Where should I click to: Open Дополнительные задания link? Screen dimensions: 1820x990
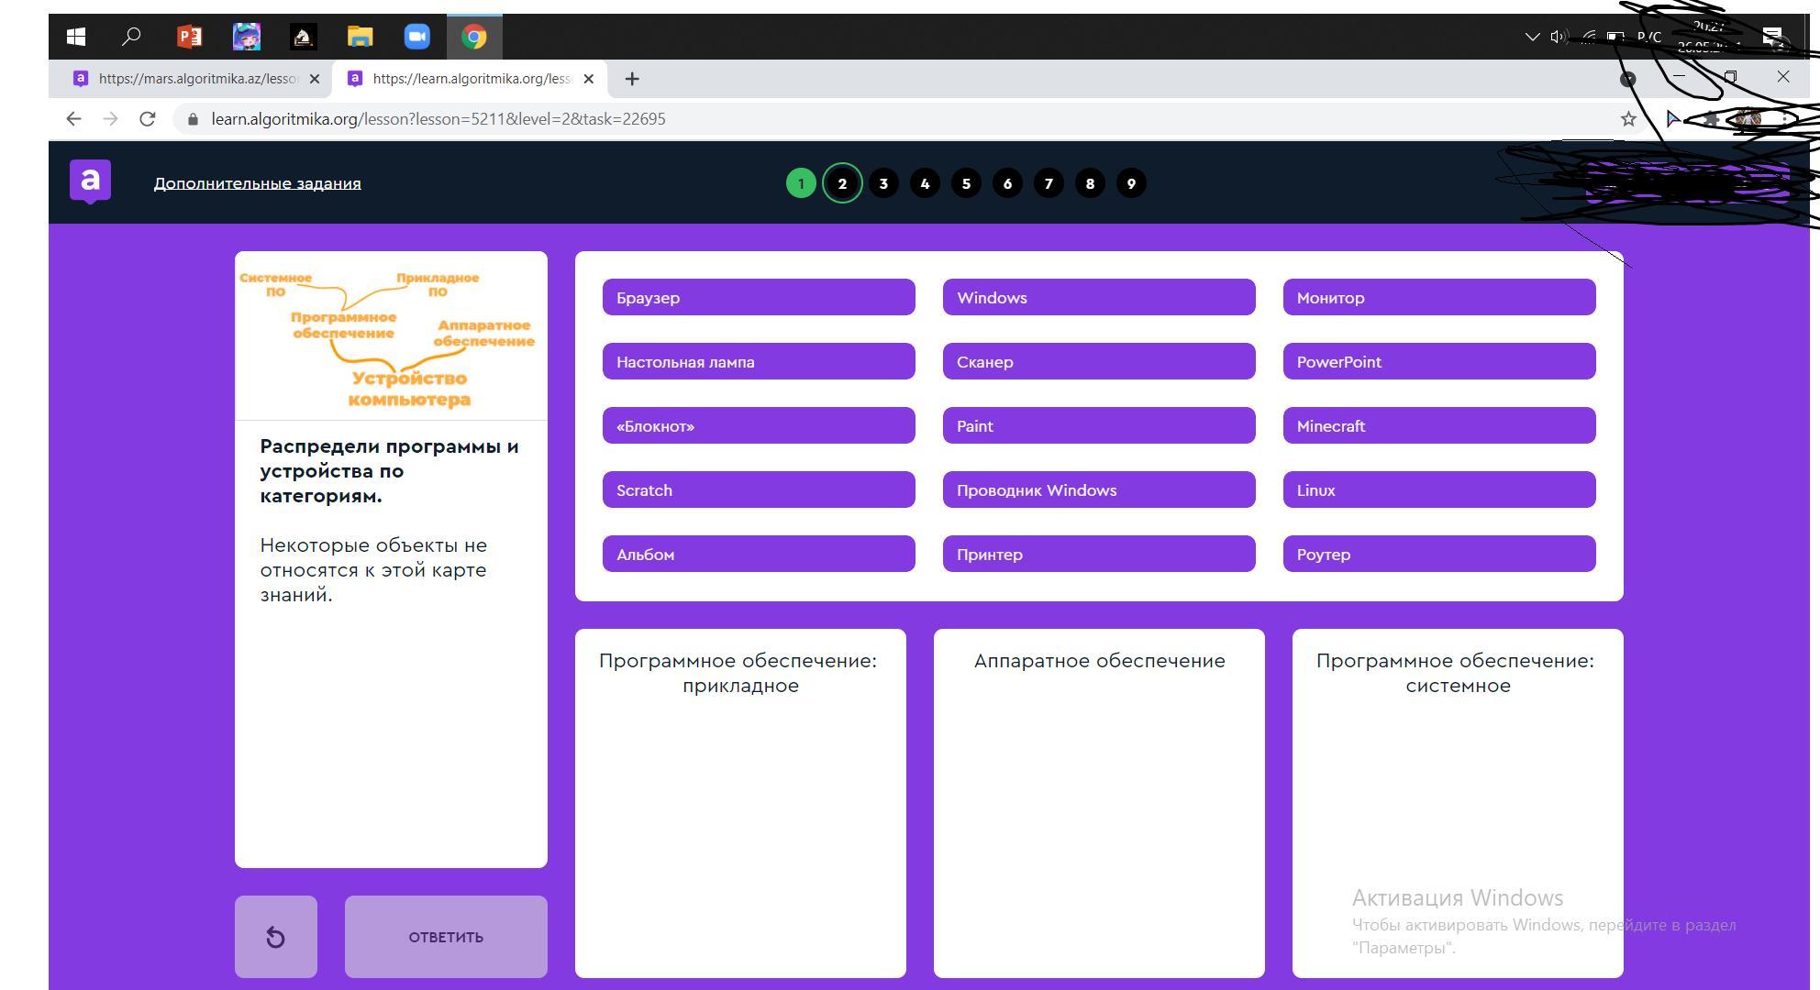[x=258, y=183]
